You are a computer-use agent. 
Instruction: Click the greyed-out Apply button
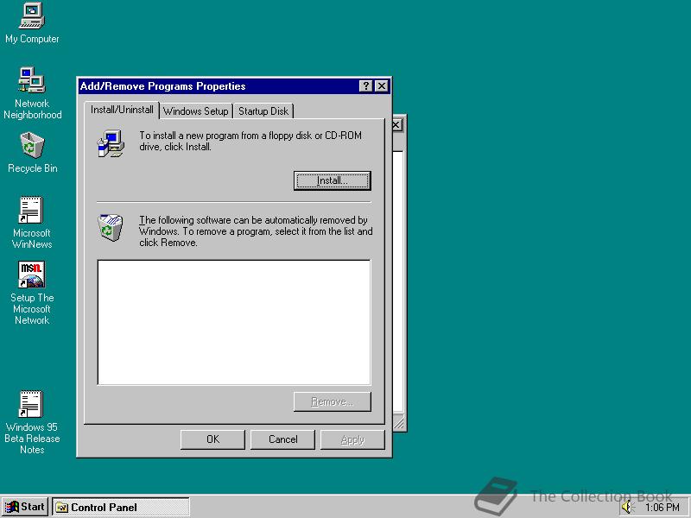pyautogui.click(x=352, y=439)
